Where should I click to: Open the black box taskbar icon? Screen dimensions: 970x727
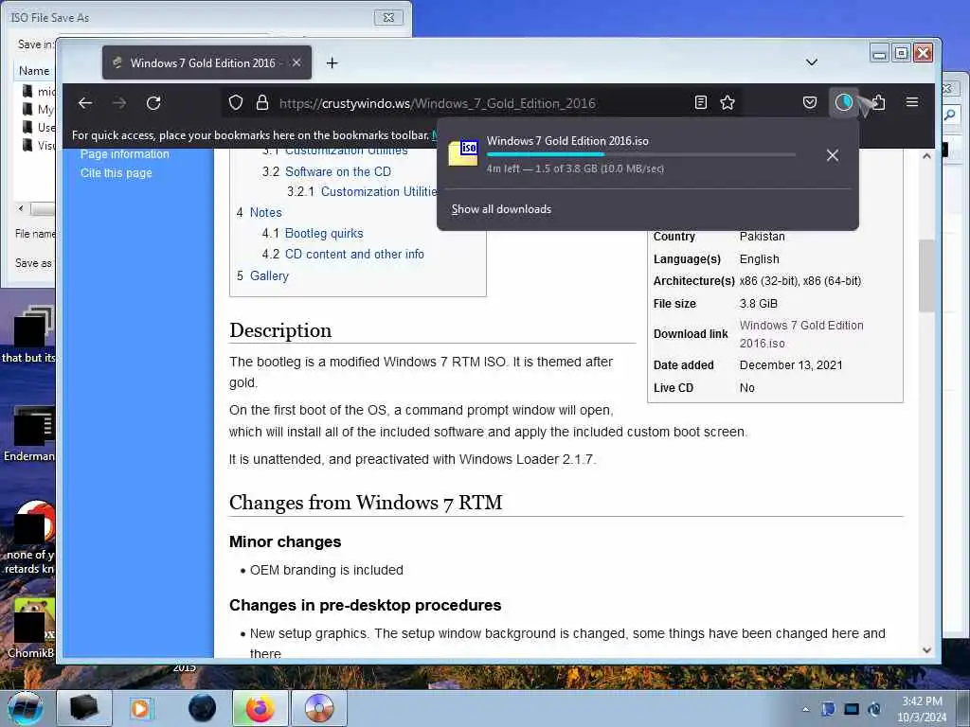point(84,708)
